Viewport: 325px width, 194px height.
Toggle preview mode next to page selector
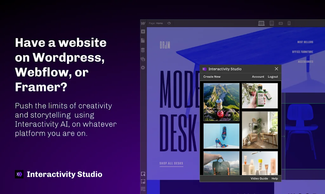169,23
